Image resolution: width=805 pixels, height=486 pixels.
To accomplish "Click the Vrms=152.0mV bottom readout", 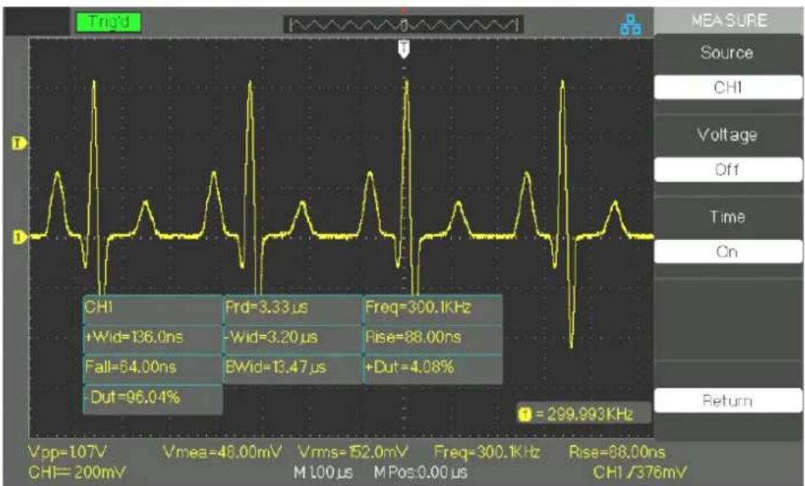I will [353, 452].
